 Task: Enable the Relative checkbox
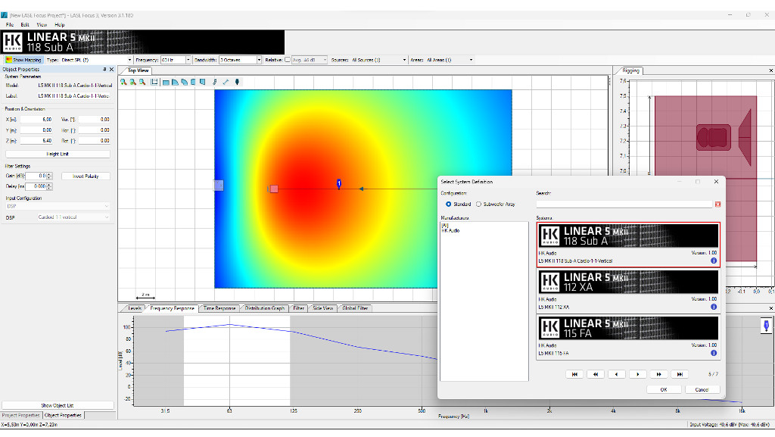(287, 60)
